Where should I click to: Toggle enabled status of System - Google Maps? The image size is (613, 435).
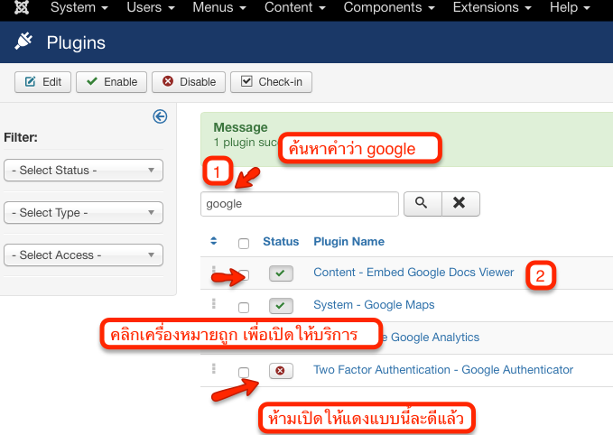point(281,306)
